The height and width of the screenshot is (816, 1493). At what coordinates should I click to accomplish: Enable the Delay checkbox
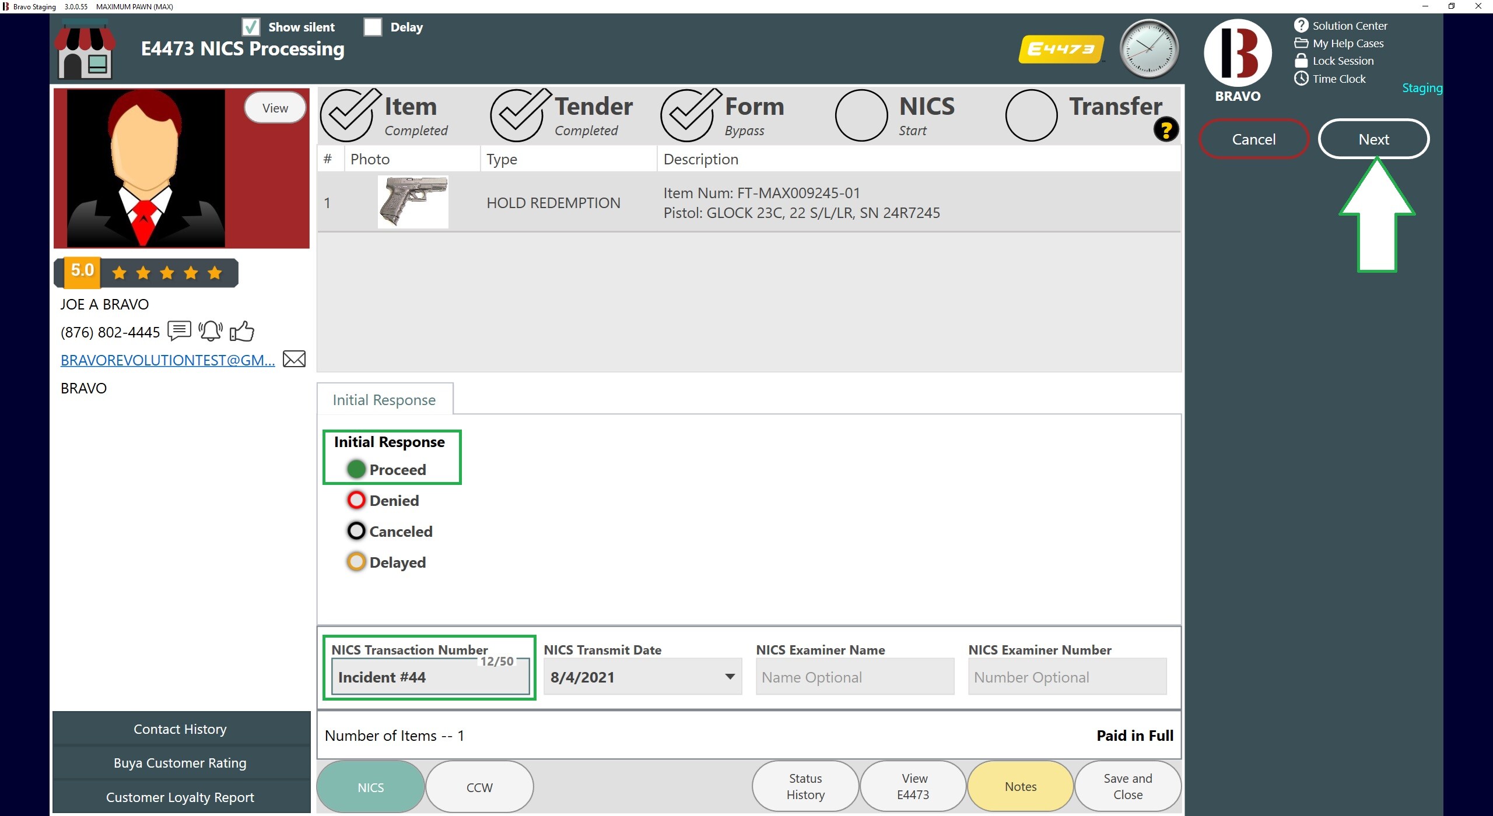pos(373,27)
